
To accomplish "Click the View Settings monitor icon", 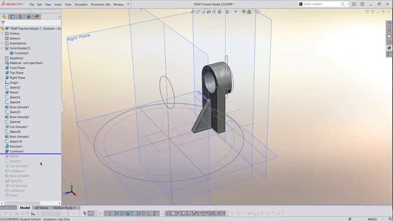I will pyautogui.click(x=258, y=12).
